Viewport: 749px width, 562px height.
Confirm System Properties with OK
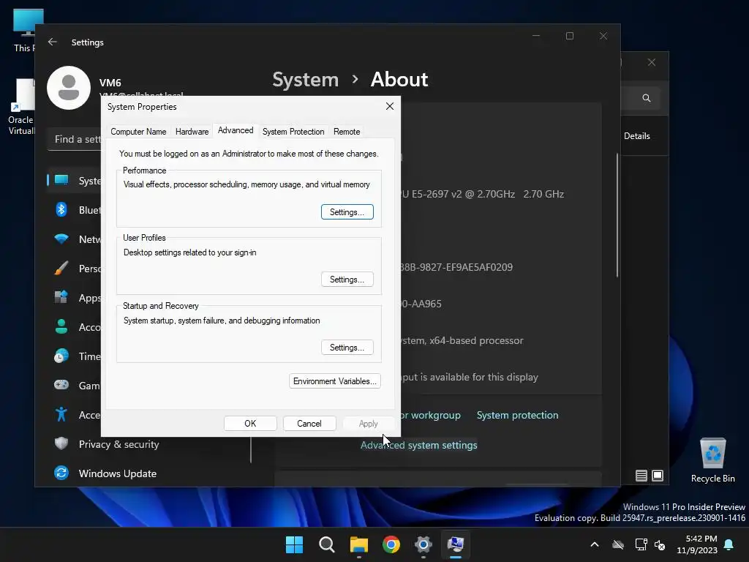pos(250,424)
